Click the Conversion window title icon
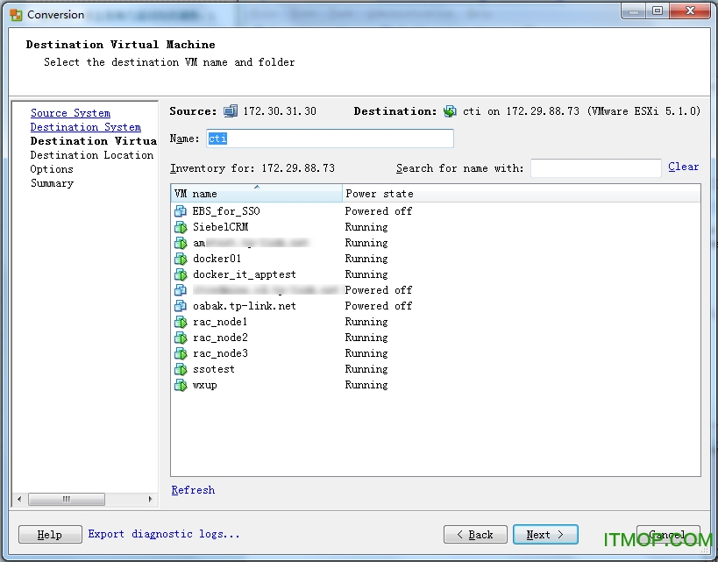Image resolution: width=718 pixels, height=562 pixels. pos(16,15)
